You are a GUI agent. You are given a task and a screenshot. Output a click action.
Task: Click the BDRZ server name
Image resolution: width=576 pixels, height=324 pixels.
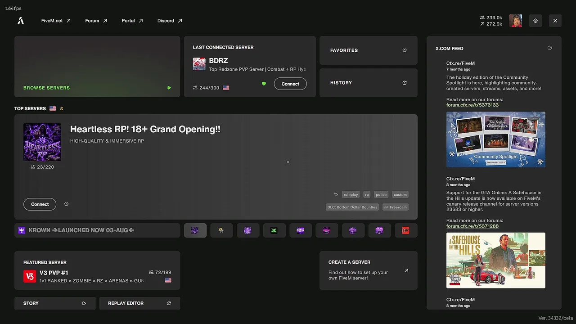pyautogui.click(x=218, y=61)
